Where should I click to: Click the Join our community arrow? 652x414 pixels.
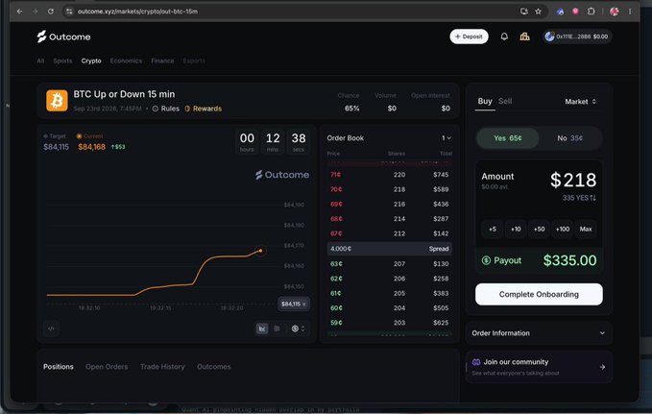coord(602,367)
